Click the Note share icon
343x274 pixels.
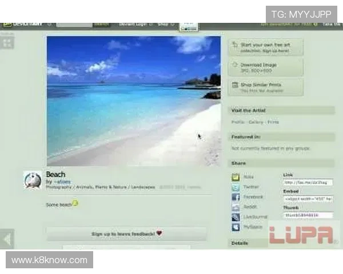[236, 177]
